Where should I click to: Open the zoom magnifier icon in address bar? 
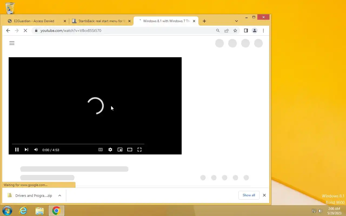click(218, 31)
